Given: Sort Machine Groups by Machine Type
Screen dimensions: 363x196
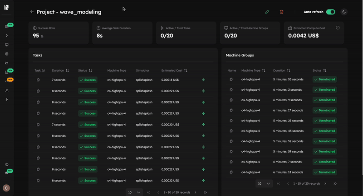Looking at the screenshot, I should (x=264, y=70).
